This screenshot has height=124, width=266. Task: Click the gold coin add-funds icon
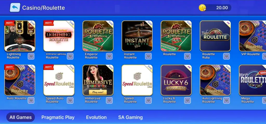pos(202,8)
